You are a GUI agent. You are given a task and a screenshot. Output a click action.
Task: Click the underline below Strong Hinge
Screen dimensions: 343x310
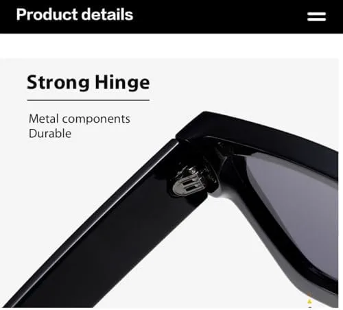[x=88, y=100]
